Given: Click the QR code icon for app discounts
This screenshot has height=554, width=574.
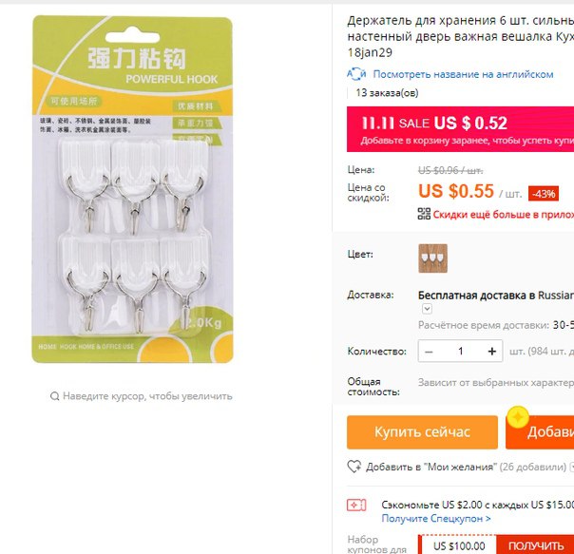Looking at the screenshot, I should click(x=424, y=214).
